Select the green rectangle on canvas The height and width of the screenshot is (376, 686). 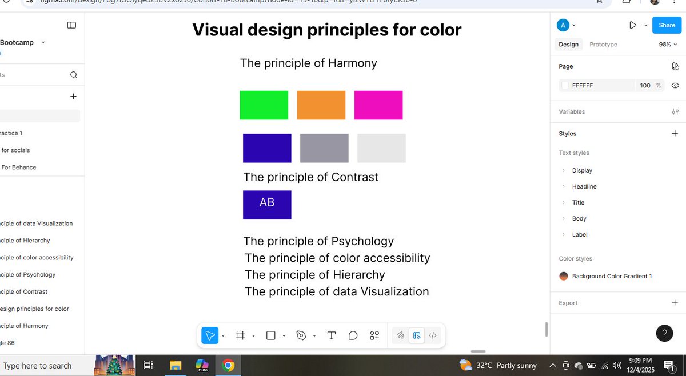click(x=264, y=105)
